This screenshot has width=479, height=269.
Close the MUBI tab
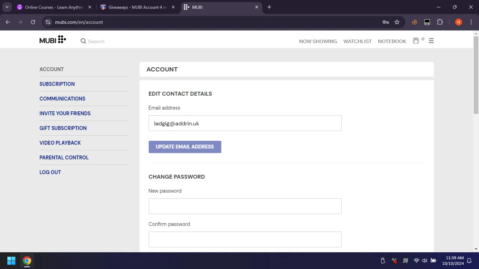tap(257, 7)
